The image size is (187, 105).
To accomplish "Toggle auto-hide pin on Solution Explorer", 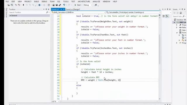I will (182, 9).
